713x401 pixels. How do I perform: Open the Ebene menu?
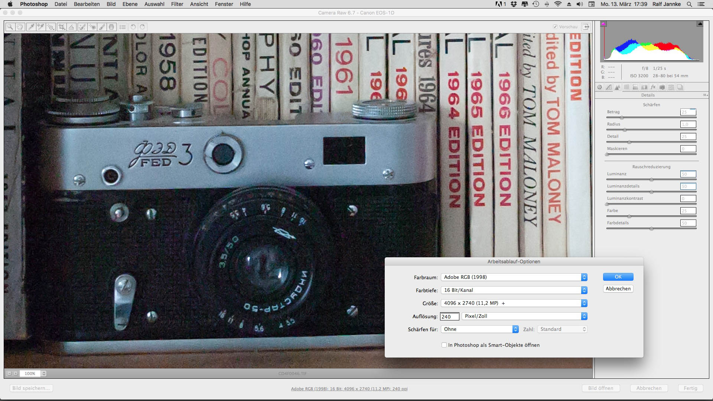130,4
